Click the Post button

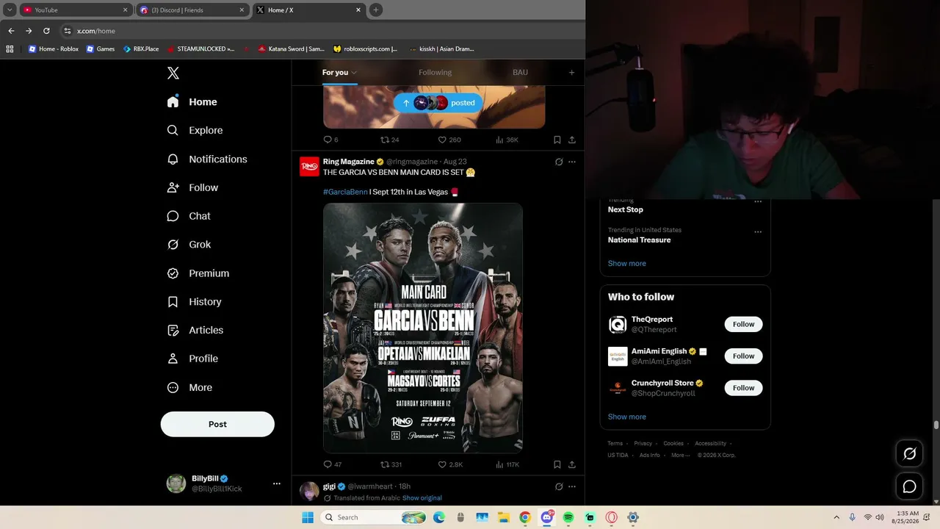pos(217,424)
